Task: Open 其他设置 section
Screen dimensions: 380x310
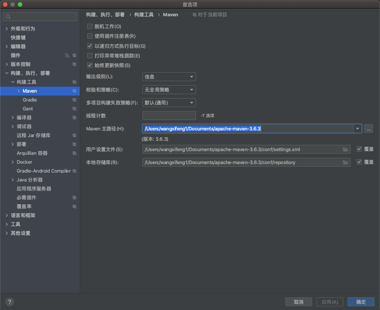Action: 21,233
